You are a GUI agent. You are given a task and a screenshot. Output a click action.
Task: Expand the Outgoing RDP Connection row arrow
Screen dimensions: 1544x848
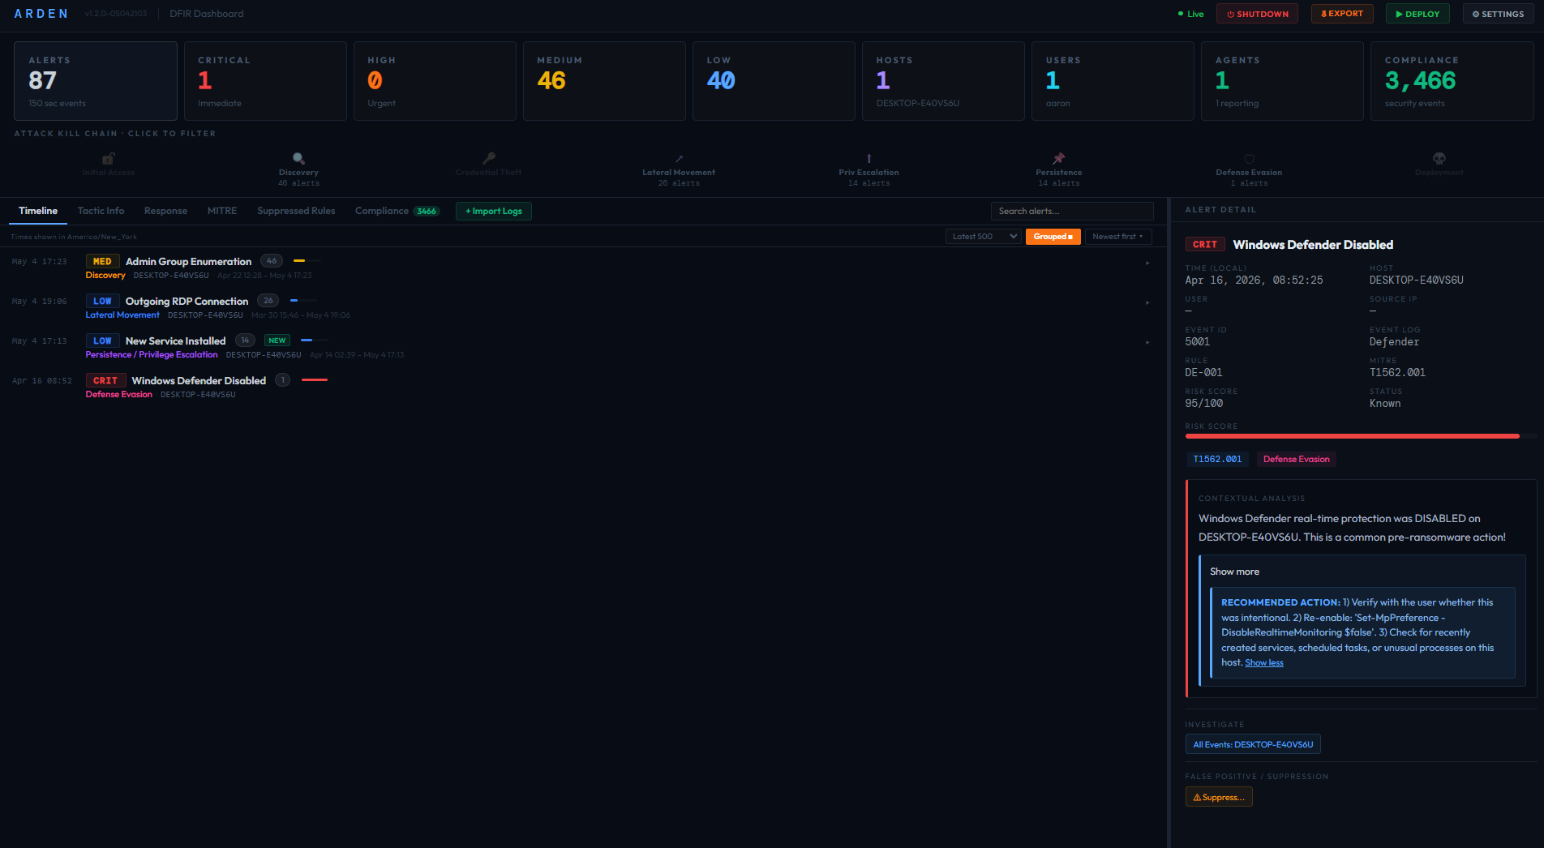[1147, 302]
